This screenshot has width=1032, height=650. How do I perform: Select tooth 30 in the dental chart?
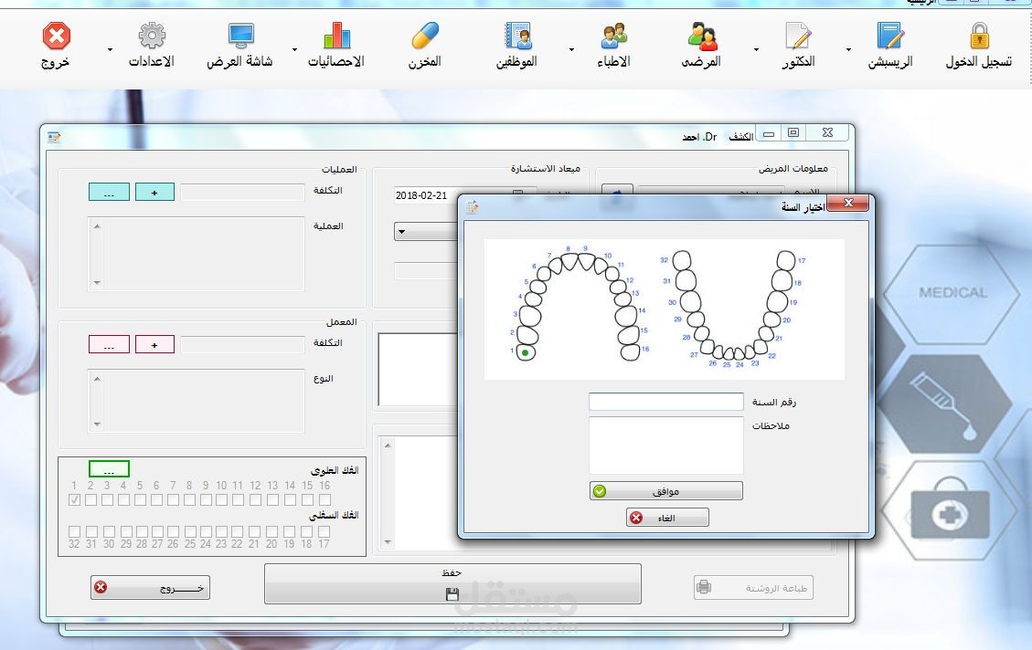690,301
